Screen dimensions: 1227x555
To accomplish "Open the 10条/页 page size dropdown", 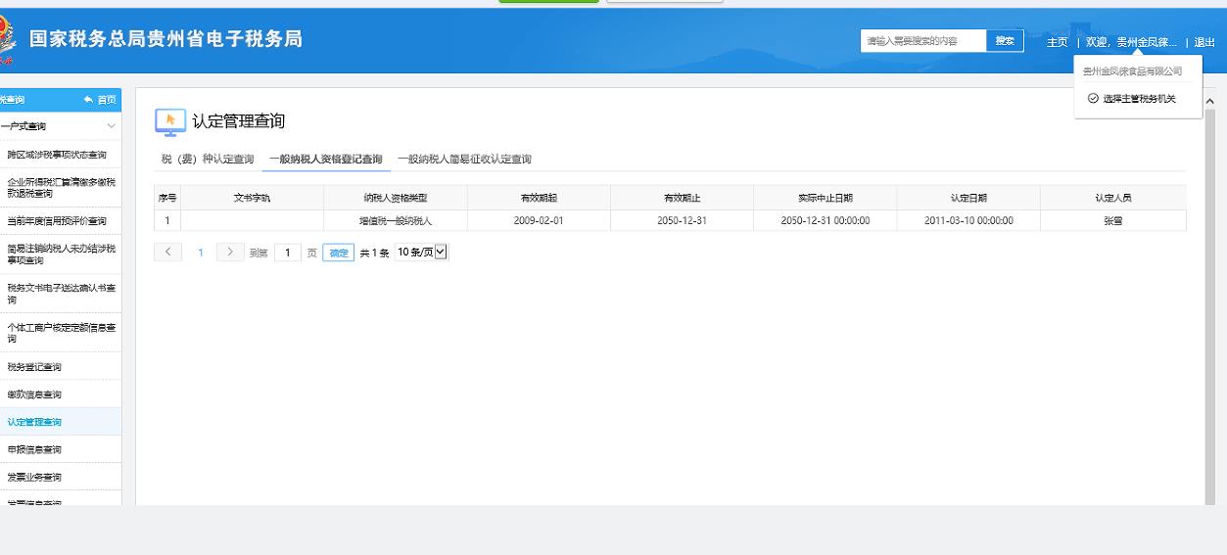I will pyautogui.click(x=421, y=253).
